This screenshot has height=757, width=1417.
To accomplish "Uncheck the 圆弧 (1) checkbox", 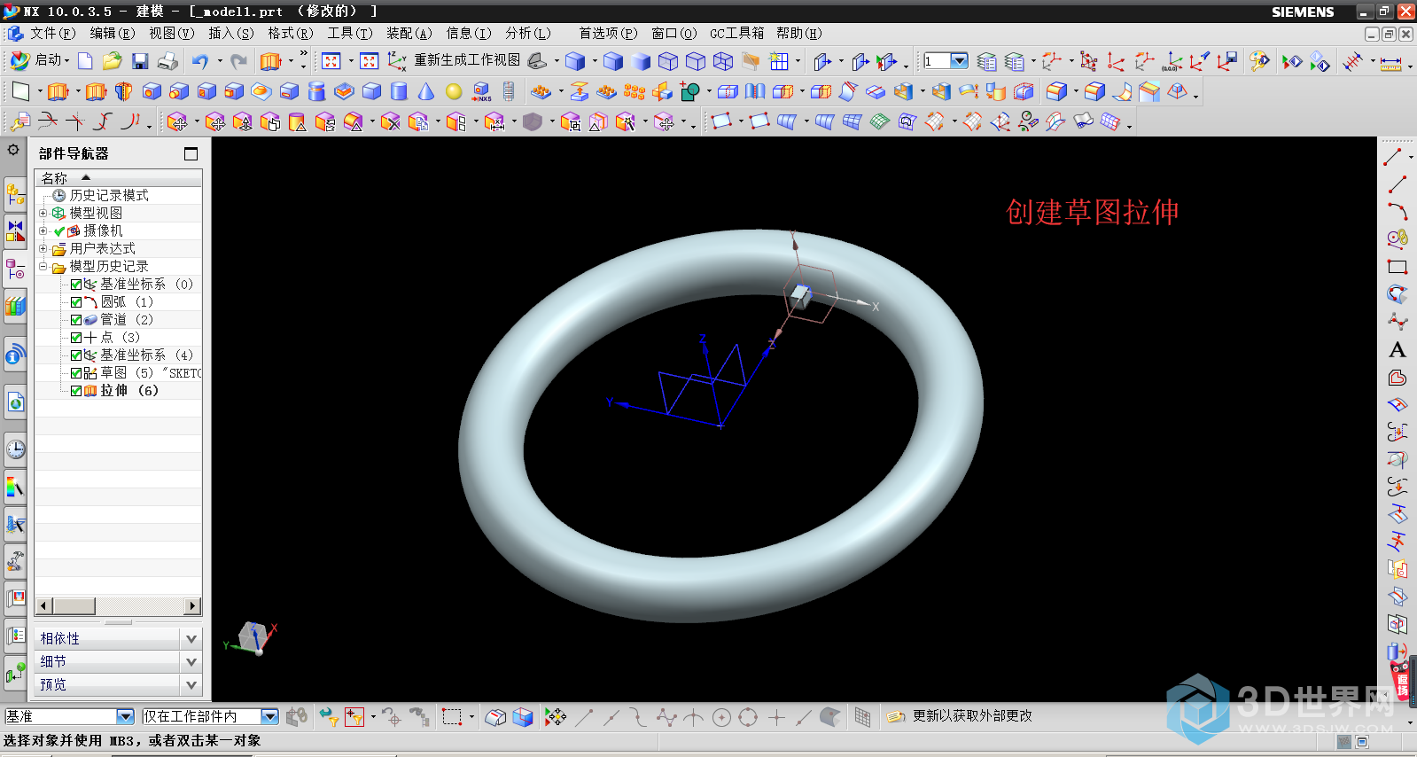I will point(76,302).
